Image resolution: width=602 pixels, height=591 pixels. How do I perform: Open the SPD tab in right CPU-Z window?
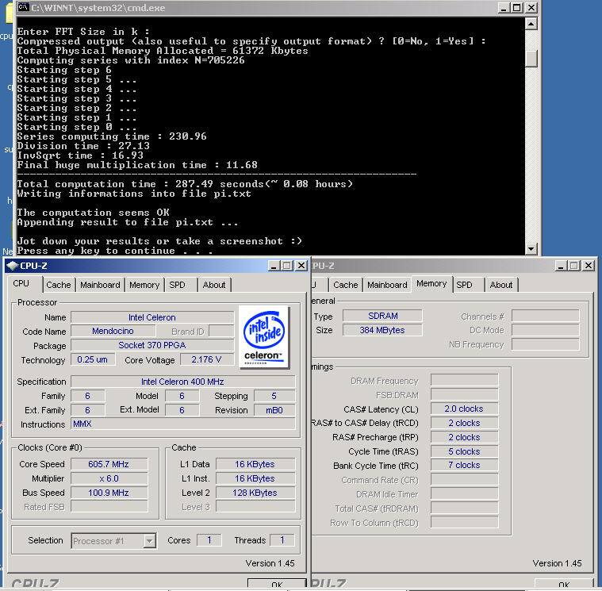(464, 285)
